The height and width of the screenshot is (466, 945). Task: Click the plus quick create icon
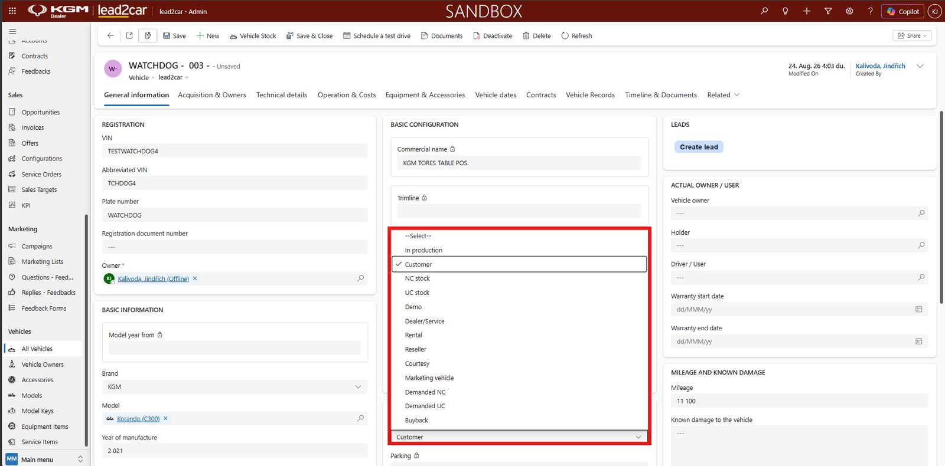(x=807, y=11)
